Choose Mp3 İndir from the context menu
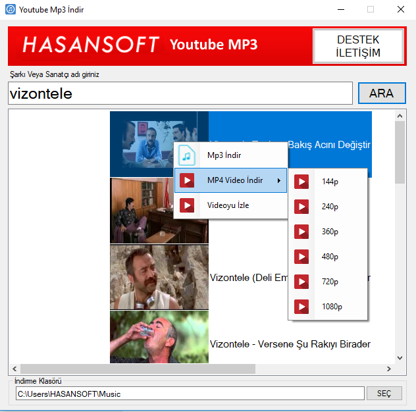The image size is (416, 412). (x=230, y=155)
